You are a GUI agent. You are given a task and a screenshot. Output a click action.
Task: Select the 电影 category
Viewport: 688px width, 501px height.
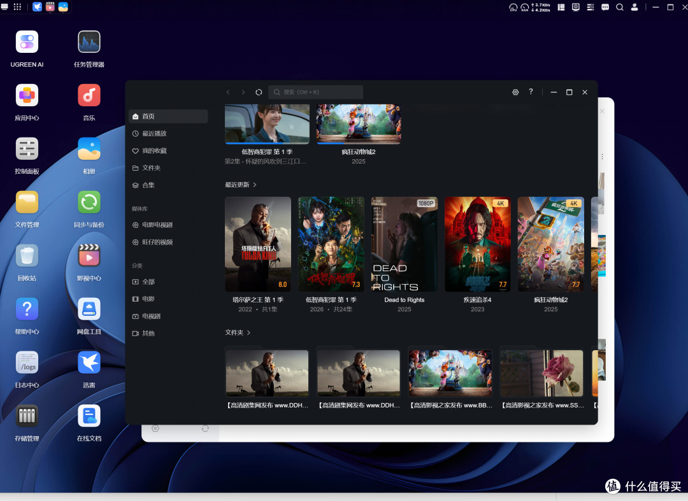coord(168,299)
